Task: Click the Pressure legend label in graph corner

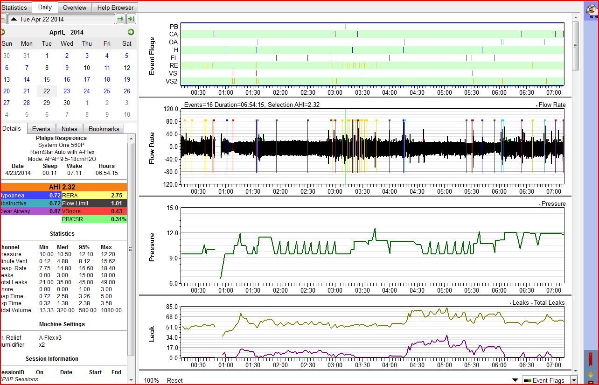Action: [554, 203]
